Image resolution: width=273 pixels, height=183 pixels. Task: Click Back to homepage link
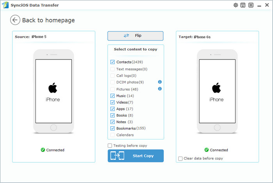tap(48, 20)
